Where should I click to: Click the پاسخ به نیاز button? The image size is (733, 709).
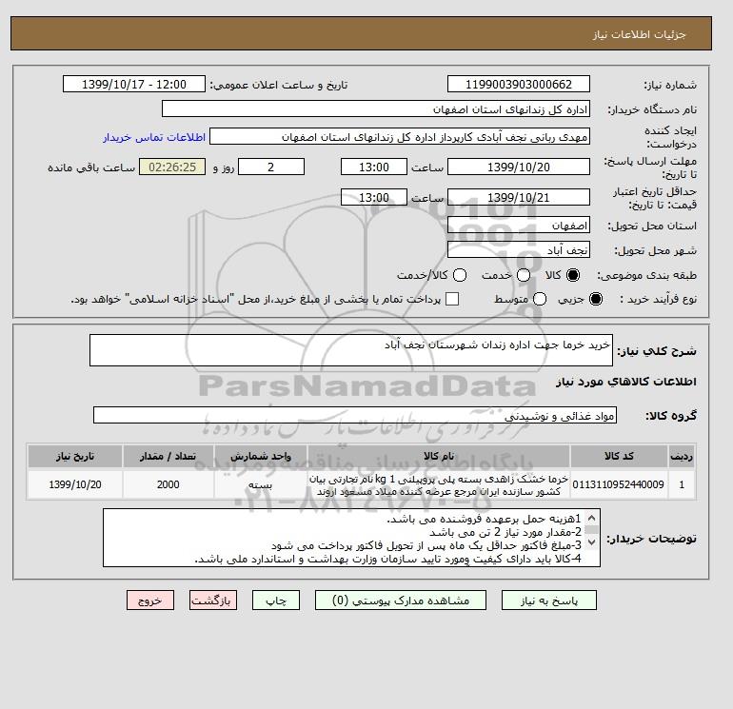coord(549,601)
